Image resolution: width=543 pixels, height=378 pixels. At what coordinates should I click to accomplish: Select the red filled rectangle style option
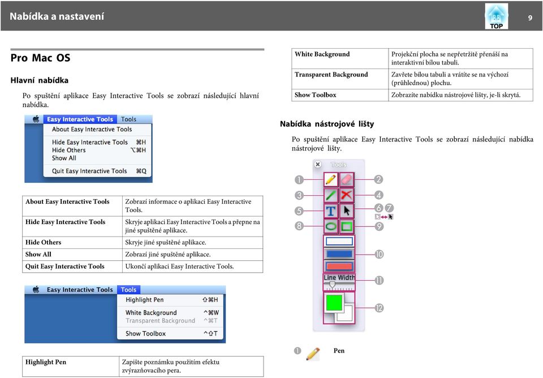coord(339,266)
